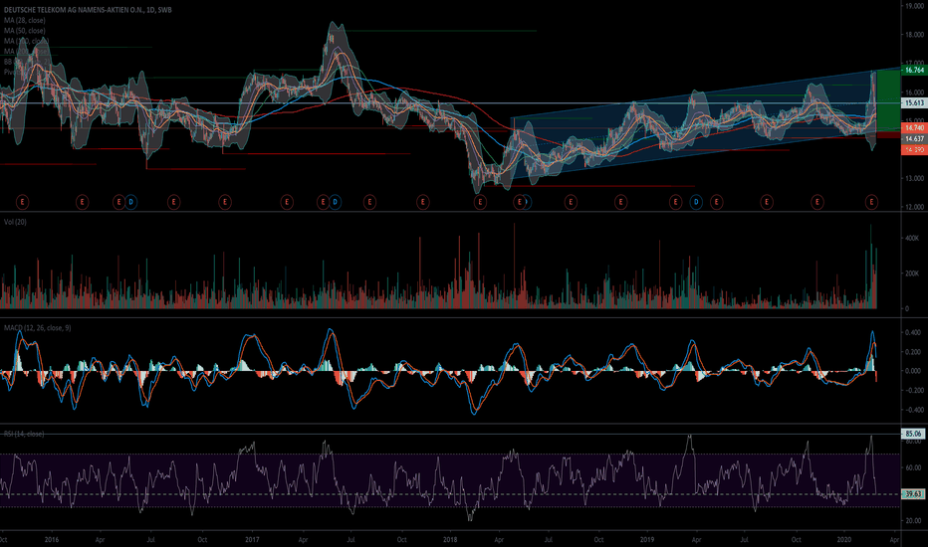Open the earnings marker from February 2019
The width and height of the screenshot is (928, 547).
pos(675,202)
